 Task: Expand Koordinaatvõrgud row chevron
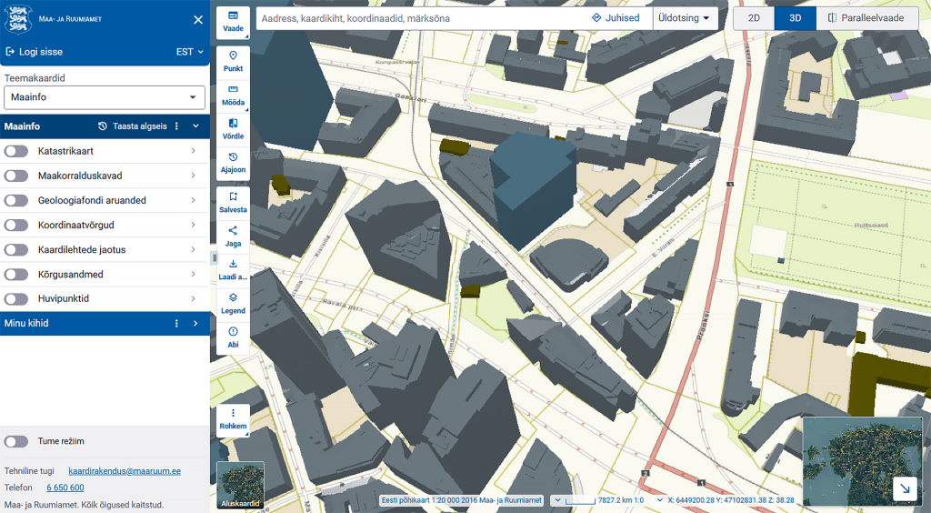[x=193, y=225]
